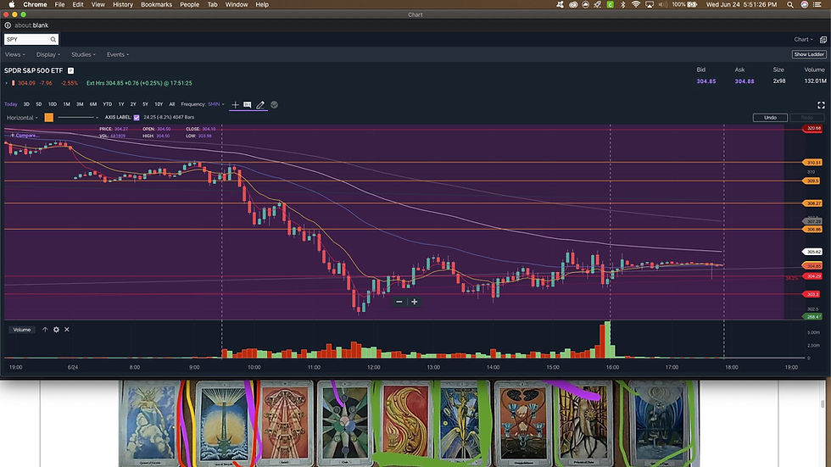
Task: Select the All time range
Action: (171, 104)
